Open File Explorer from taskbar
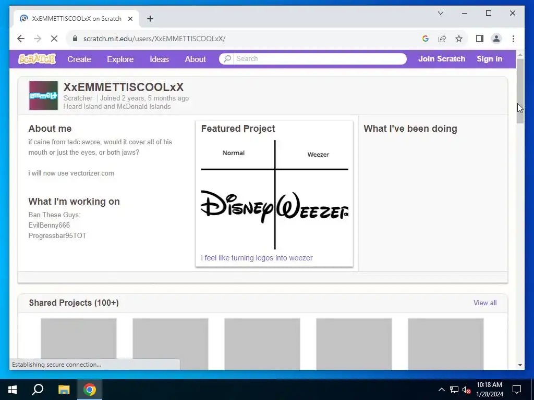Image resolution: width=534 pixels, height=400 pixels. click(x=64, y=390)
